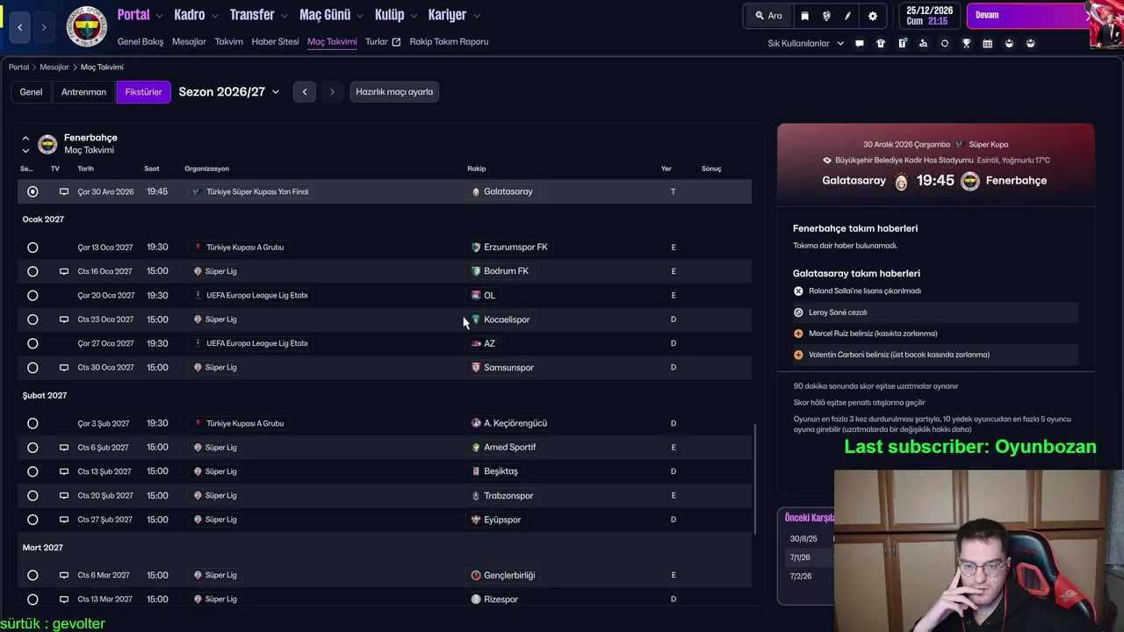Expand the Maç Günü menu dropdown
The width and height of the screenshot is (1124, 632).
(360, 16)
